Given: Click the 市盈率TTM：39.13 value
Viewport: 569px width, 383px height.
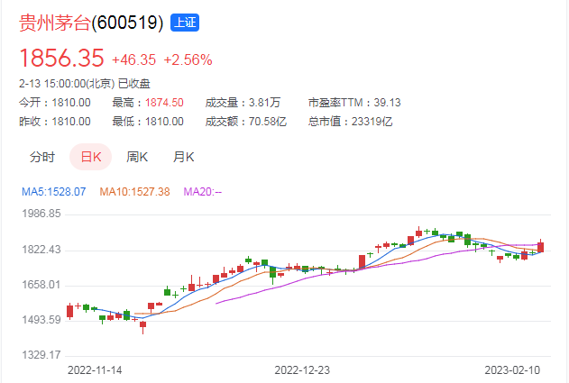Looking at the screenshot, I should pos(354,103).
